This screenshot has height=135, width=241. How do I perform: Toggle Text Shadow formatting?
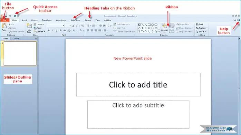tap(61, 31)
